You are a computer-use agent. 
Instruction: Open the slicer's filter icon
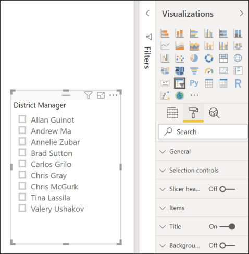[x=88, y=95]
